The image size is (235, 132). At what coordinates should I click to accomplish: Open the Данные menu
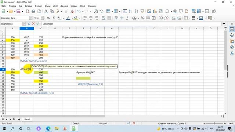[64, 6]
